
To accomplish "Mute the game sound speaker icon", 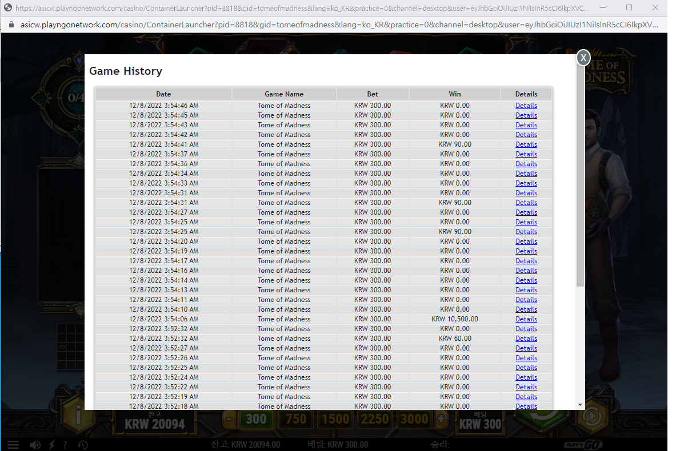I will point(35,445).
